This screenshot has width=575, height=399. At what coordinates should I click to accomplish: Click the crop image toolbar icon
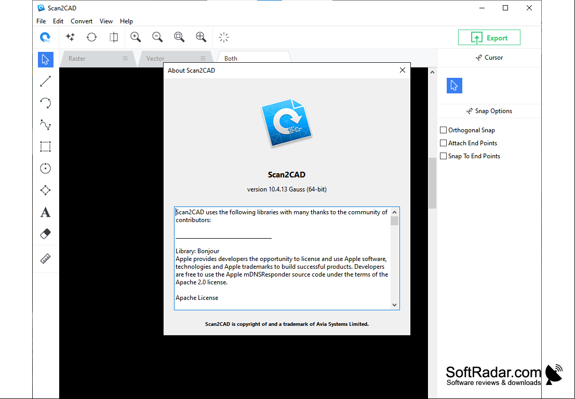click(114, 37)
